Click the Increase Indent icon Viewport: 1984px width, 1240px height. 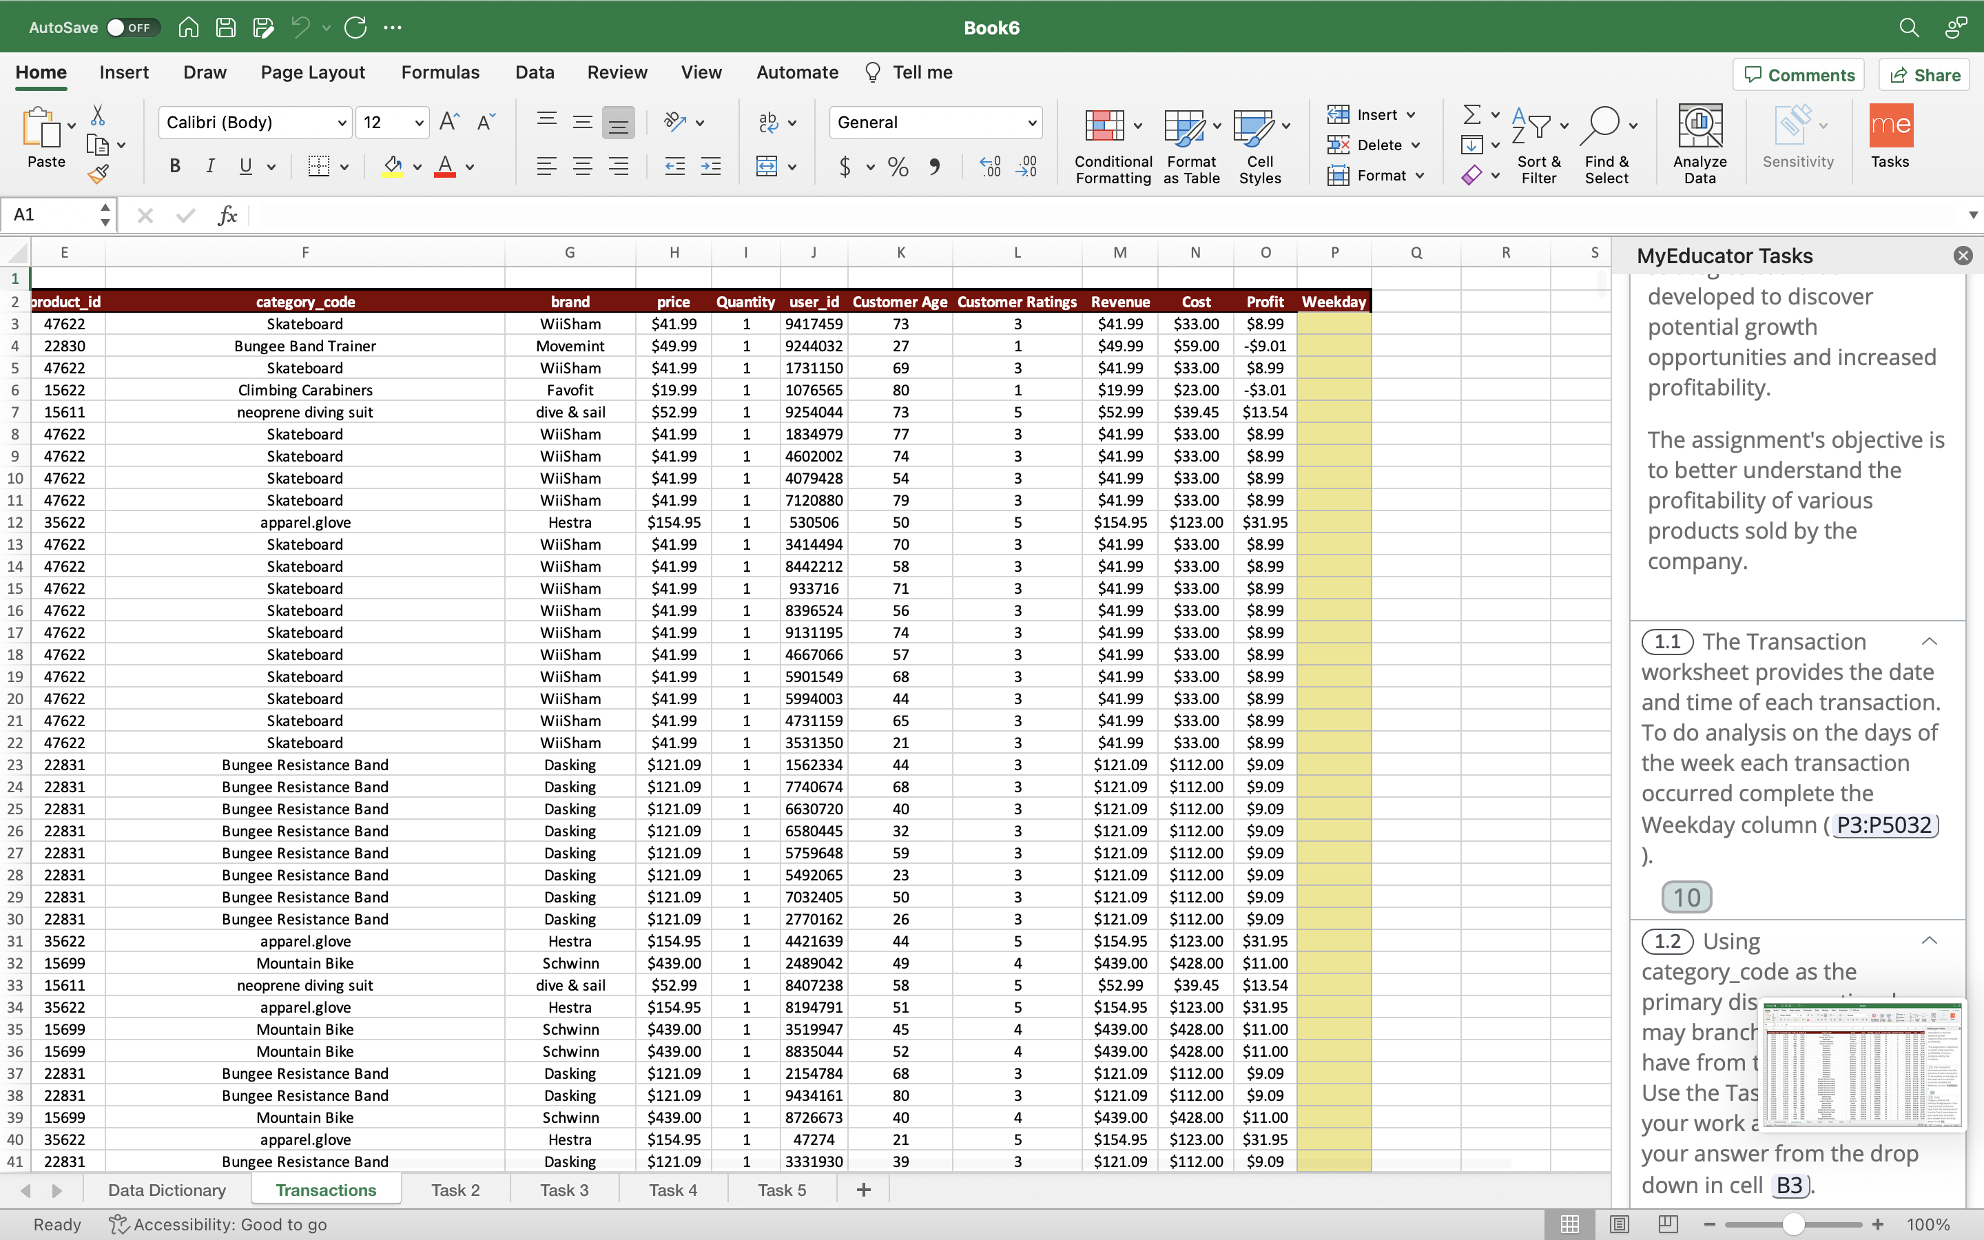(711, 167)
